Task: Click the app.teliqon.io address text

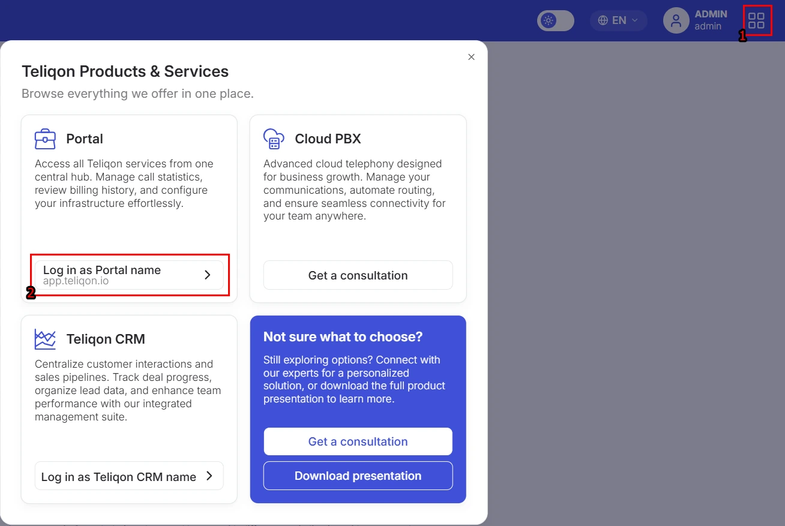Action: (x=76, y=281)
